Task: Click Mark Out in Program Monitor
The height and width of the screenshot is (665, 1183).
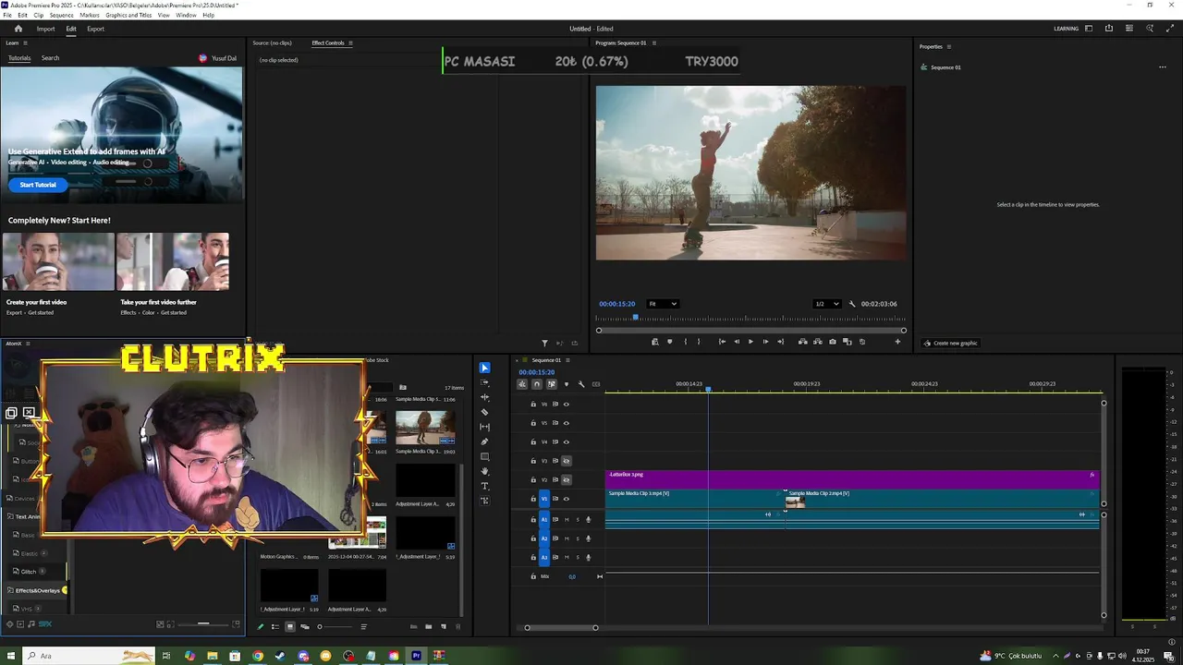Action: coord(698,342)
